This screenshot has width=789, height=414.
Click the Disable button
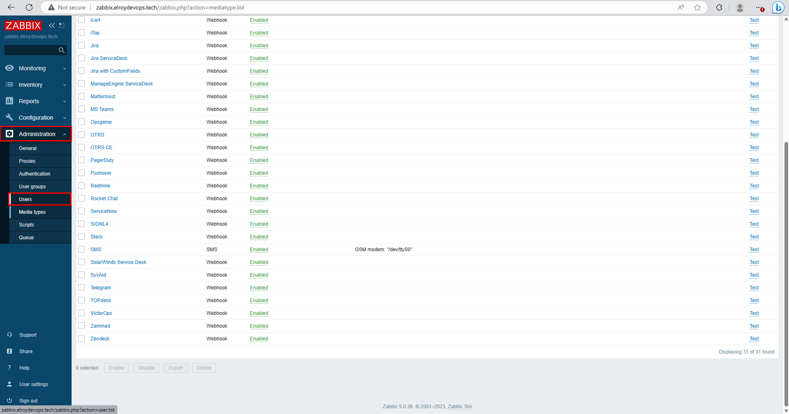(x=146, y=368)
